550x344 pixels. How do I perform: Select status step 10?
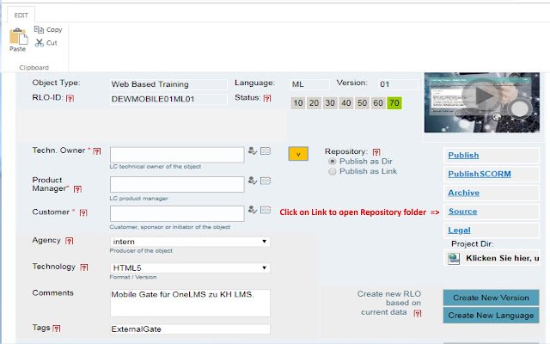pyautogui.click(x=298, y=103)
